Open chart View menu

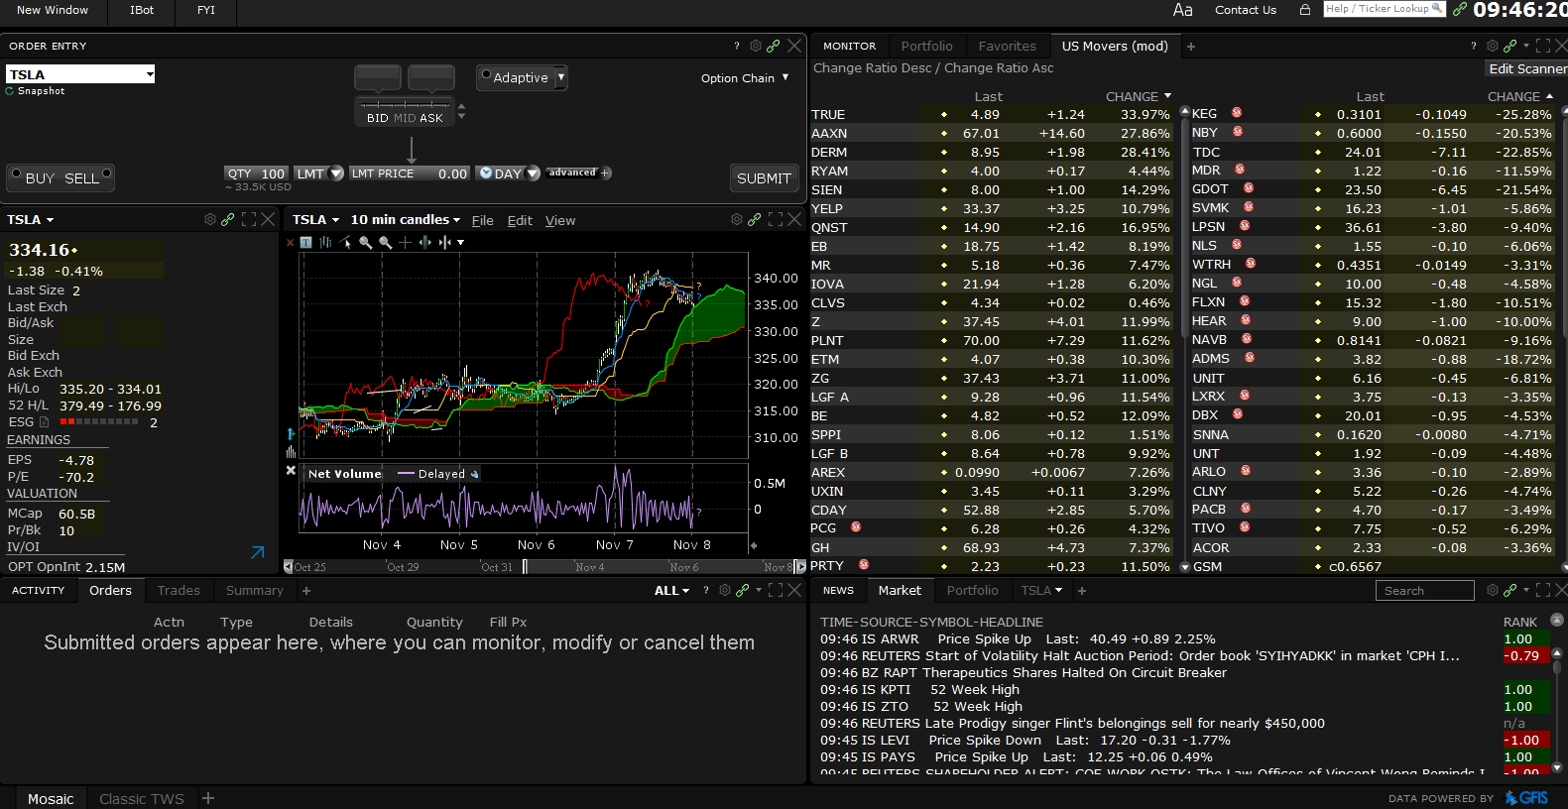(x=560, y=221)
